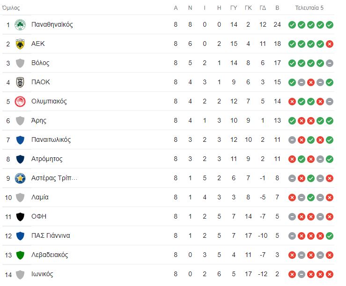Click the ΓΔ goal difference column header
This screenshot has height=286, width=346.
click(263, 8)
